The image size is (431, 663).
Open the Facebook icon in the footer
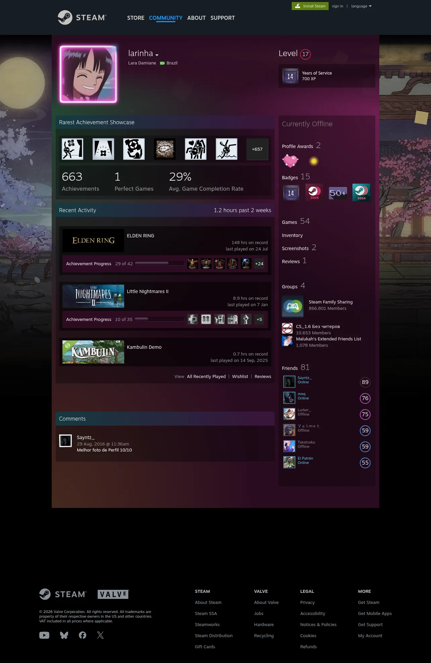tap(83, 635)
